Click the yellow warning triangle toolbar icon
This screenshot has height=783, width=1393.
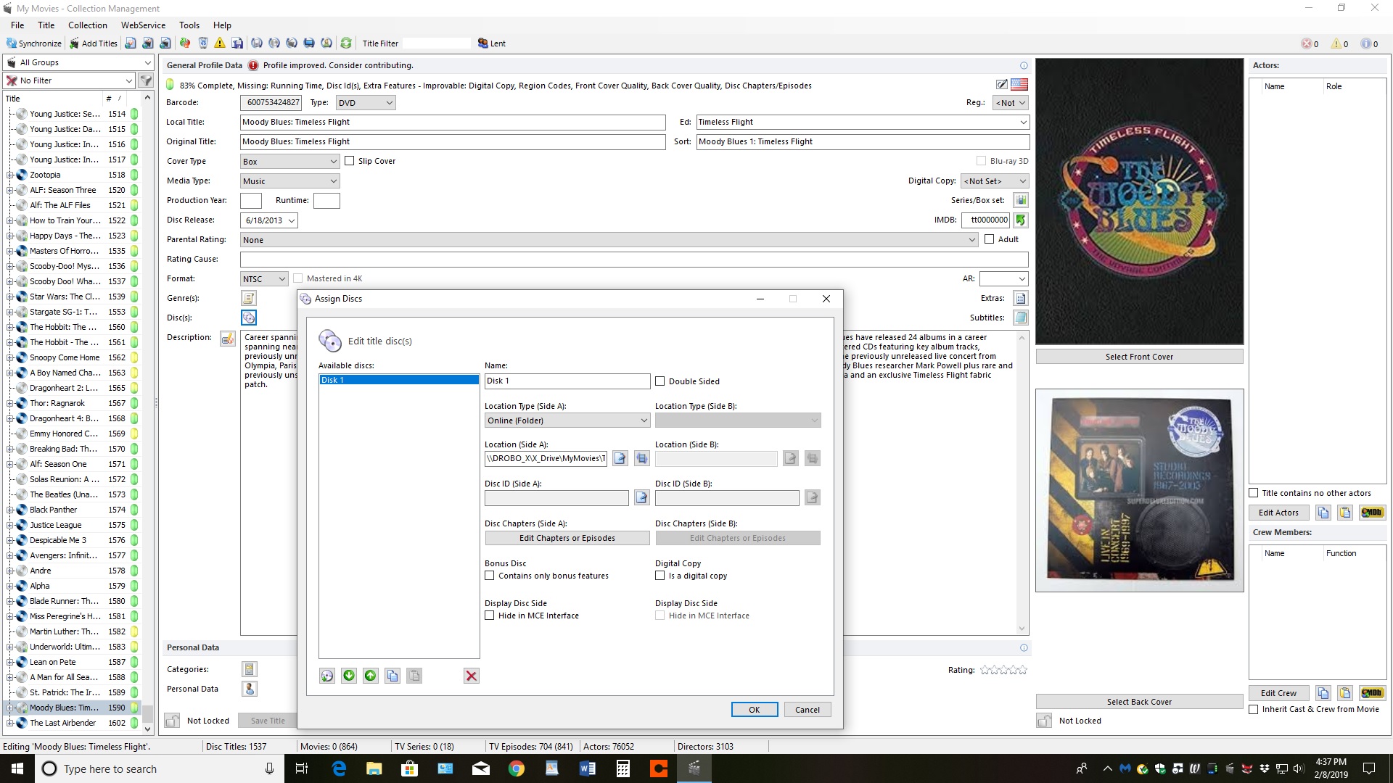[220, 43]
